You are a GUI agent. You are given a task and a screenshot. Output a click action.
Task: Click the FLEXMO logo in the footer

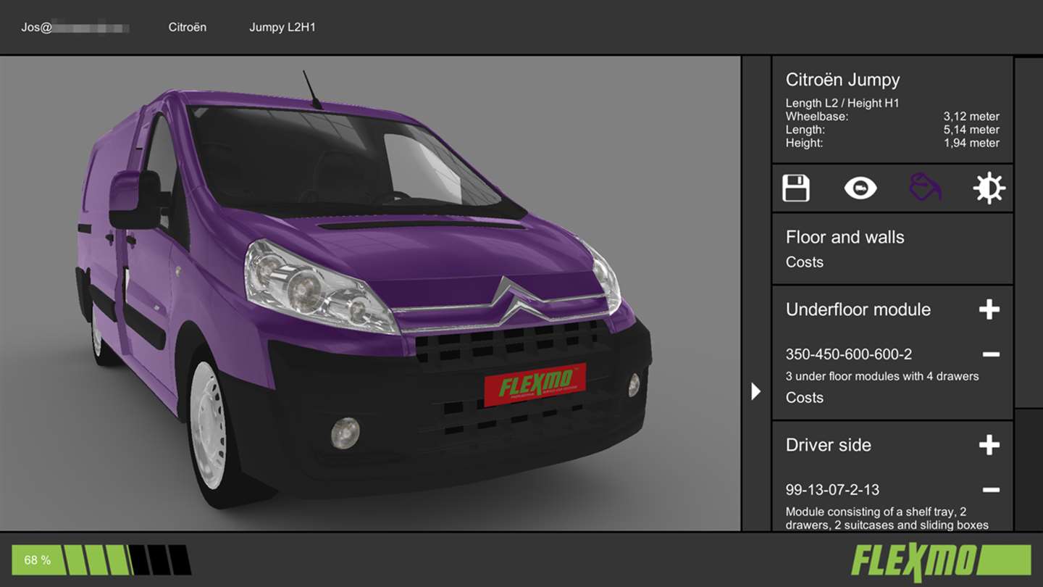pos(941,562)
